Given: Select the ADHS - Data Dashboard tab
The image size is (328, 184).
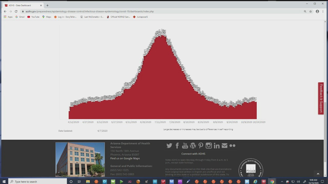Looking at the screenshot, I should click(x=22, y=5).
